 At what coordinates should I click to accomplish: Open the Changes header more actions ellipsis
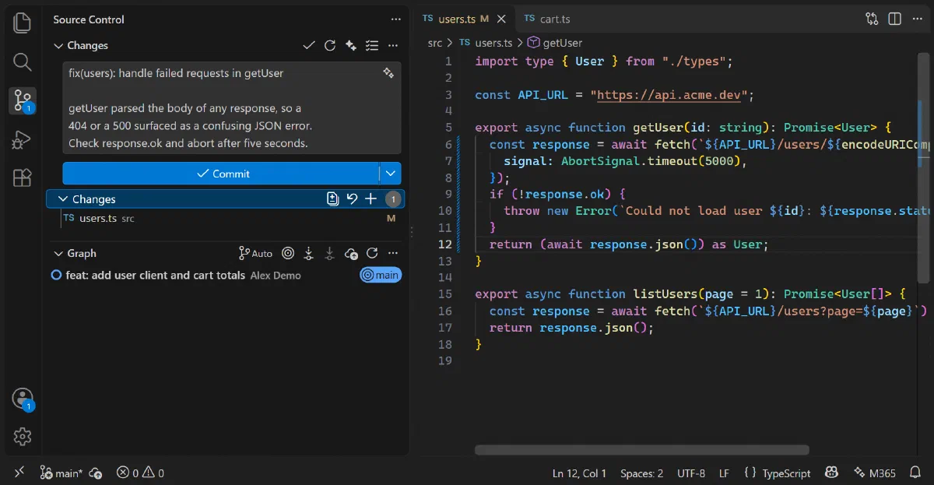pyautogui.click(x=393, y=46)
